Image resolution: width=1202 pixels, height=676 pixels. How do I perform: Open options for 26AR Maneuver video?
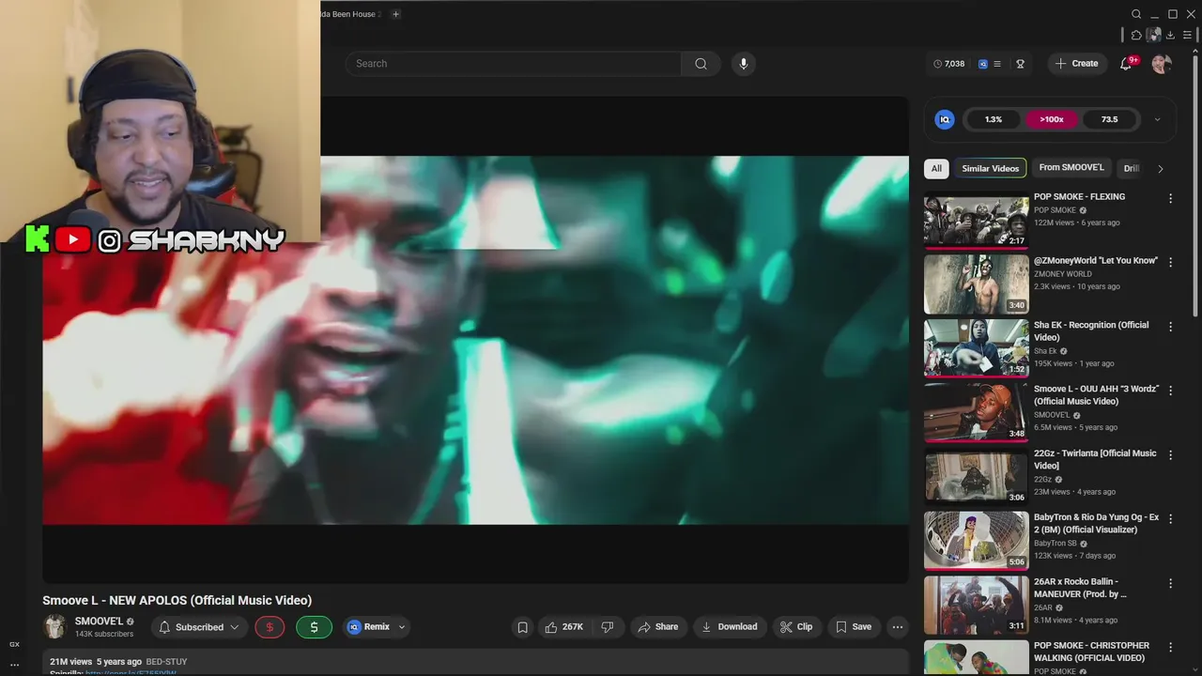(1170, 583)
